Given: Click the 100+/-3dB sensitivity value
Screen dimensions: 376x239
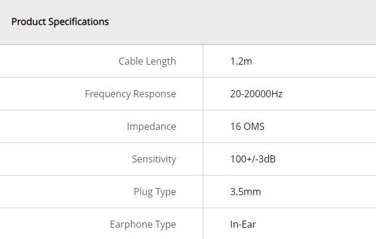Looking at the screenshot, I should click(253, 159).
